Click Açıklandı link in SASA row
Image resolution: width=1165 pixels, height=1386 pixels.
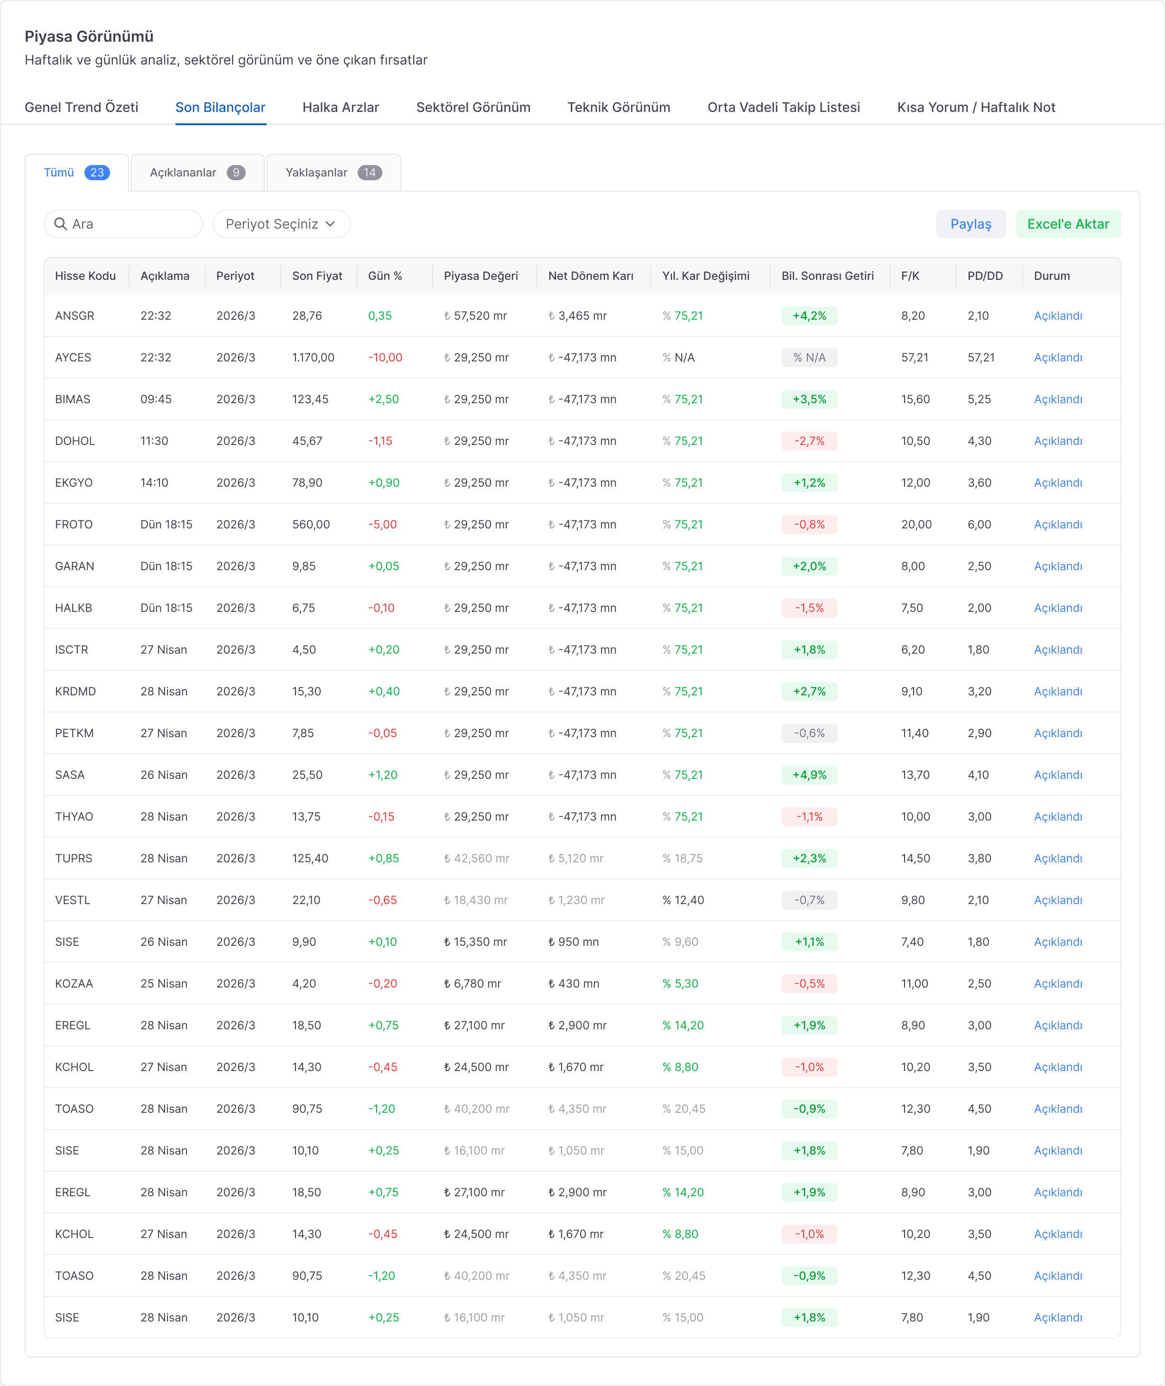coord(1058,775)
